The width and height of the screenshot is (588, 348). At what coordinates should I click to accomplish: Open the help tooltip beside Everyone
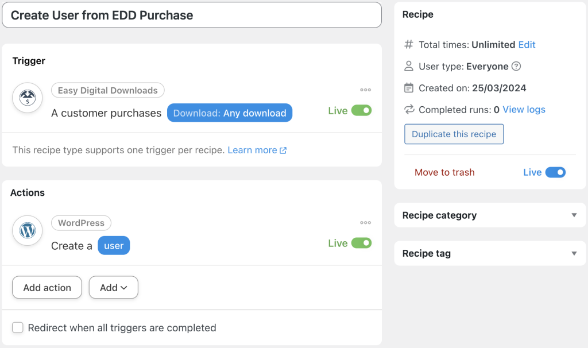[x=516, y=66]
